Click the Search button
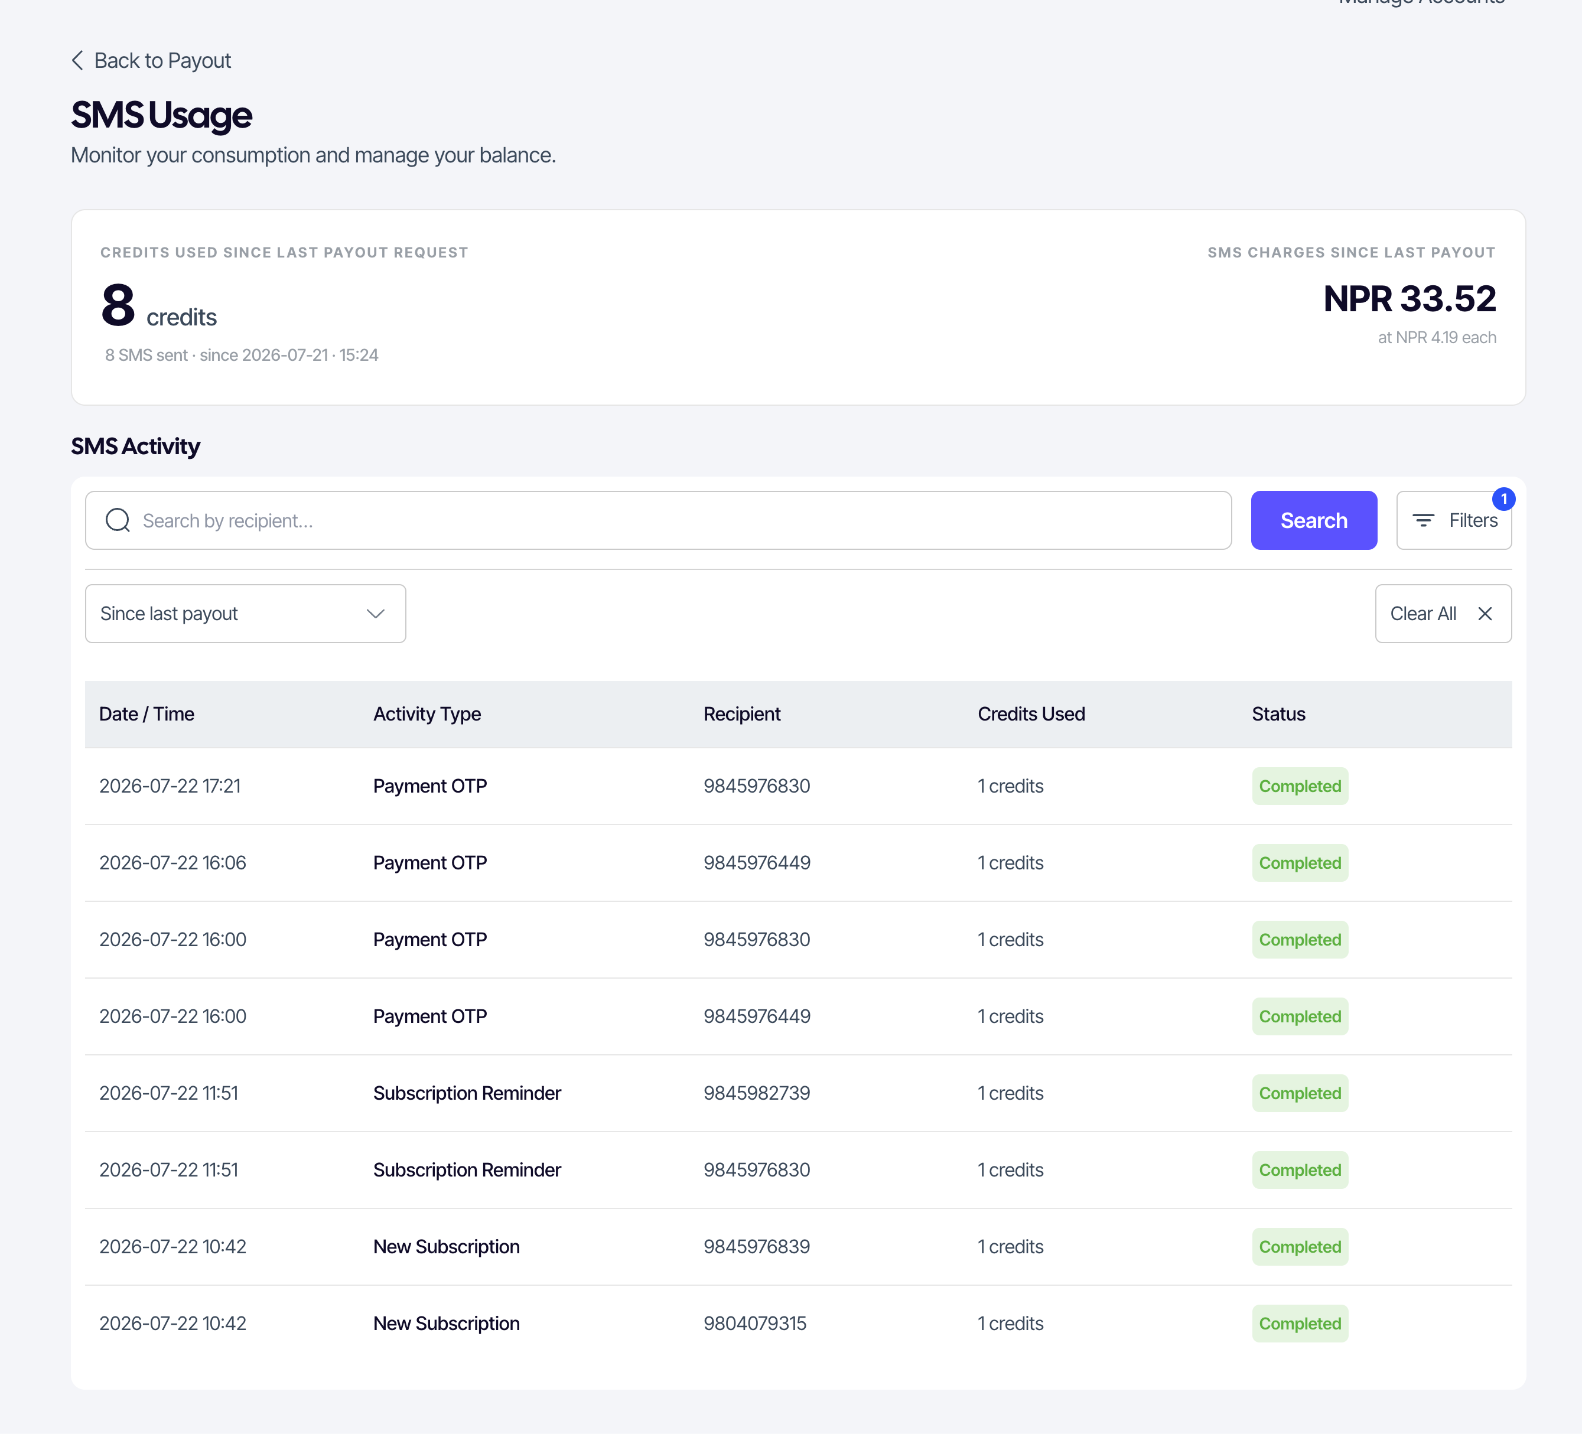This screenshot has height=1434, width=1582. tap(1313, 520)
